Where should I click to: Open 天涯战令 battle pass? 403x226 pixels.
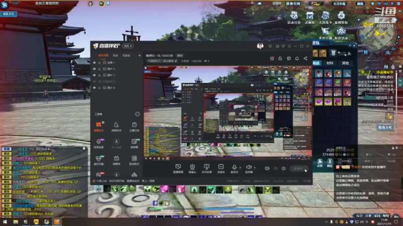[x=325, y=18]
